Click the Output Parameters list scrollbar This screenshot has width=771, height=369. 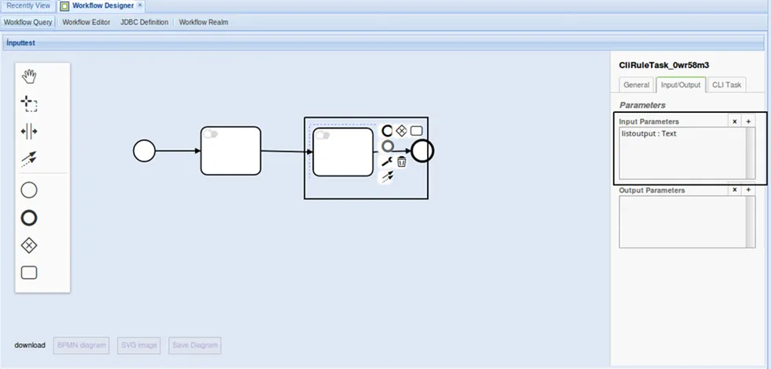[x=751, y=222]
